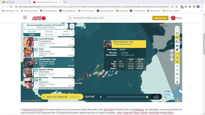
Task: Toggle the day-night sun icon
Action: (x=177, y=62)
